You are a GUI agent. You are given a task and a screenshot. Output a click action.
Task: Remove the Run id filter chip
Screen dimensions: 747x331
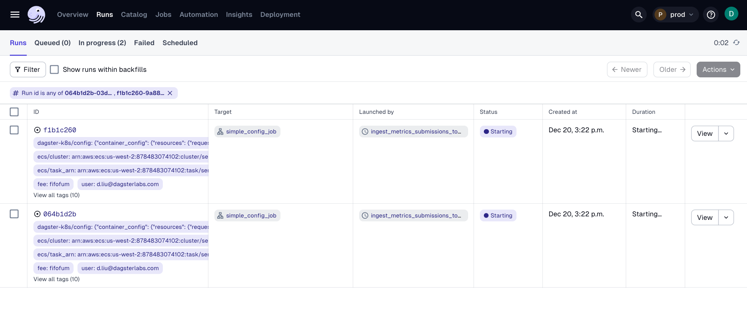(x=170, y=93)
